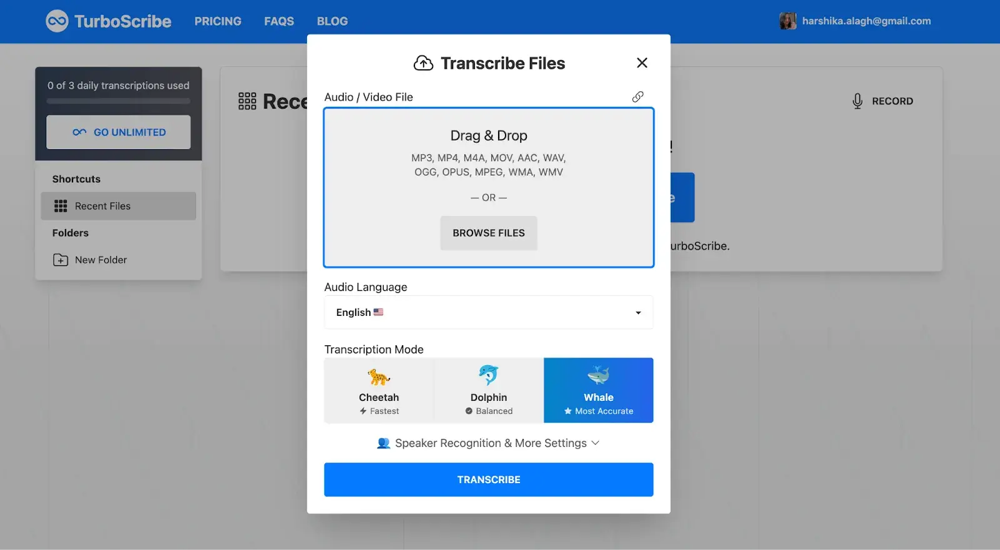Click the grid icon beside Recent heading

click(247, 101)
